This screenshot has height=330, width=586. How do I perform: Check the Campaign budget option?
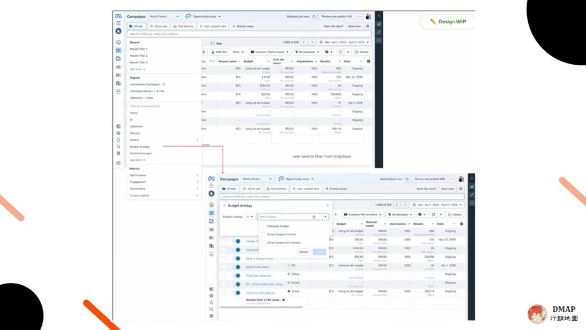263,226
